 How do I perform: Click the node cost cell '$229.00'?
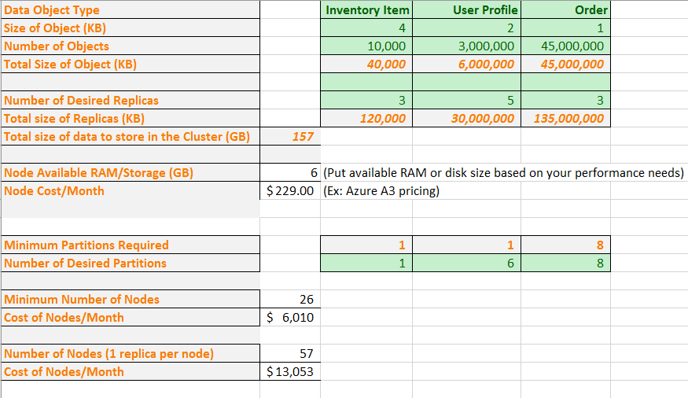290,191
